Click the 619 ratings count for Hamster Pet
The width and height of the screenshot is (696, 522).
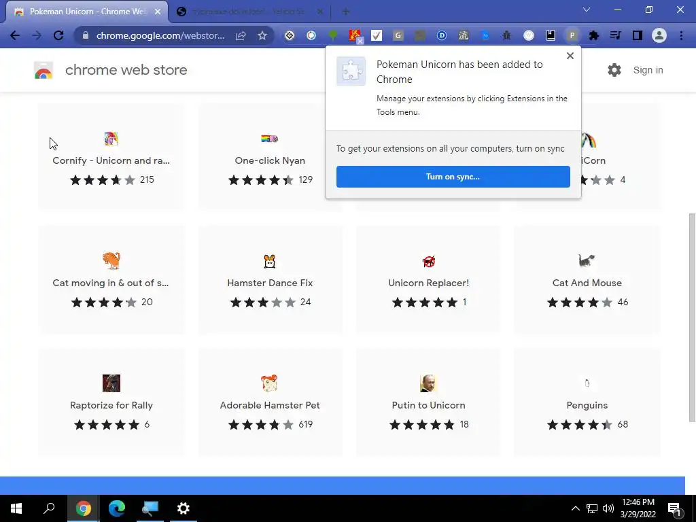(305, 424)
